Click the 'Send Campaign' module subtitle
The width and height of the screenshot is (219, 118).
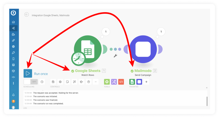pos(143,75)
